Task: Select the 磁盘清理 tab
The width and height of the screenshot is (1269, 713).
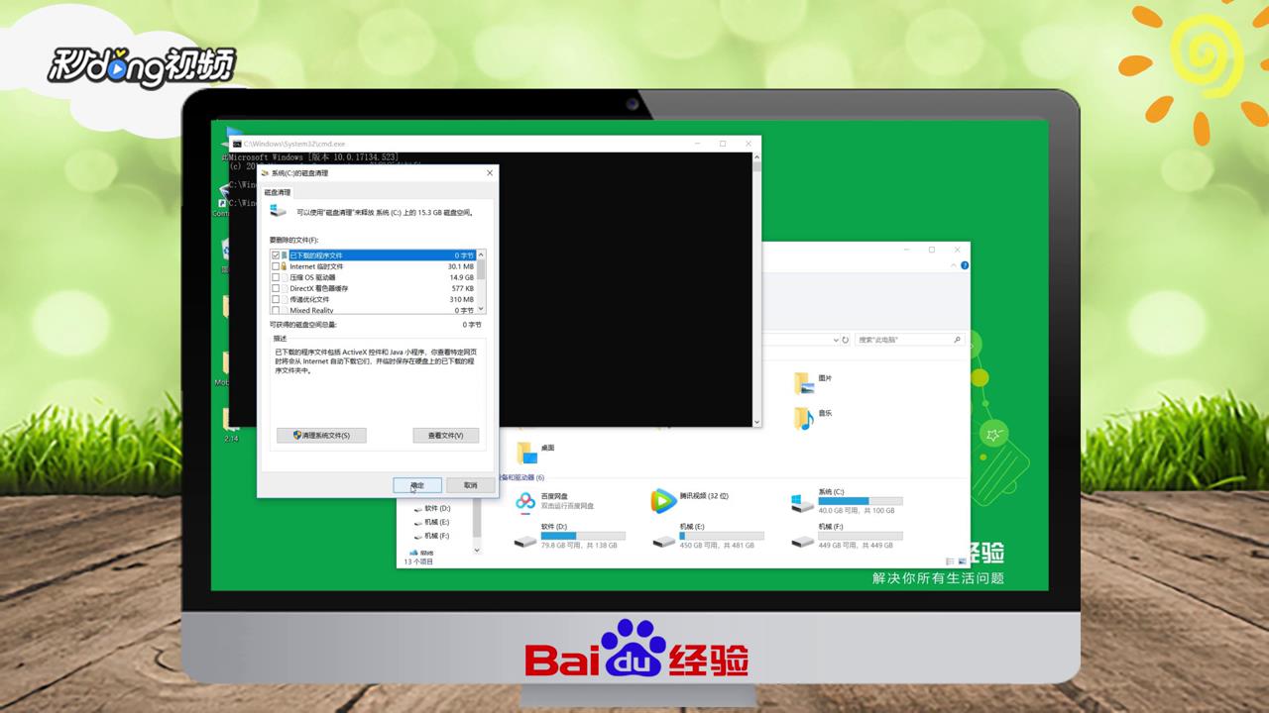Action: 278,192
